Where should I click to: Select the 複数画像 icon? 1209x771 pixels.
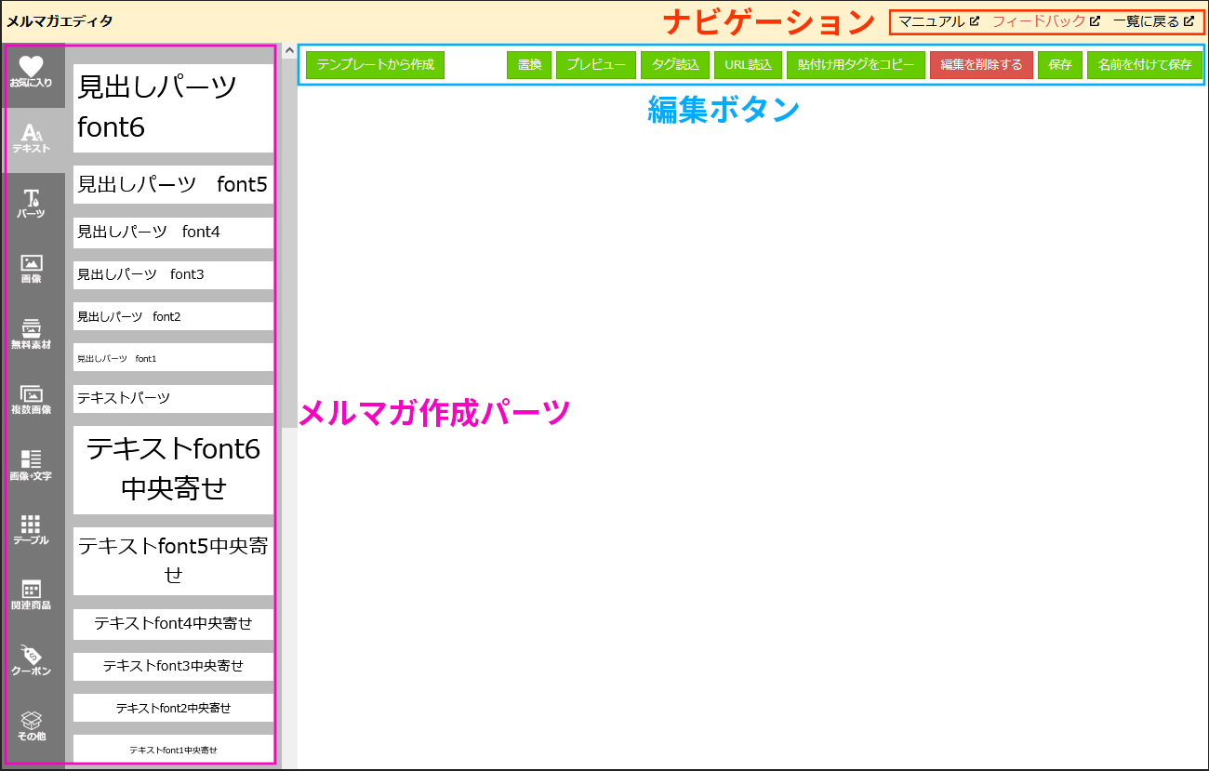32,400
